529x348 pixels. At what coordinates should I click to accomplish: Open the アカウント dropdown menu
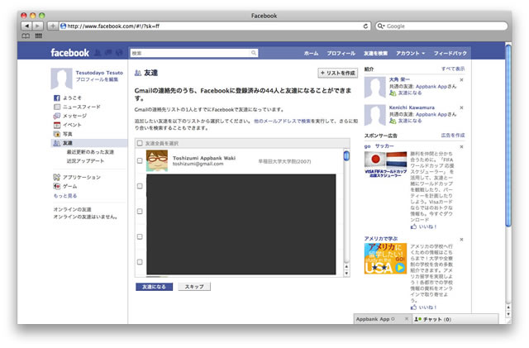410,54
